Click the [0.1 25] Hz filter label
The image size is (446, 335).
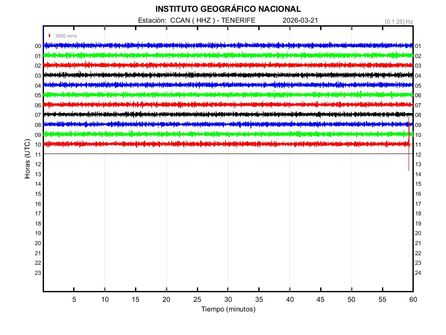[399, 21]
